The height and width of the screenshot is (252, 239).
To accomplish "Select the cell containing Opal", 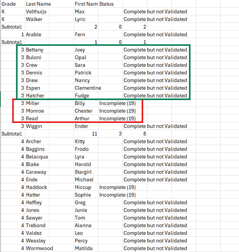I will point(86,57).
